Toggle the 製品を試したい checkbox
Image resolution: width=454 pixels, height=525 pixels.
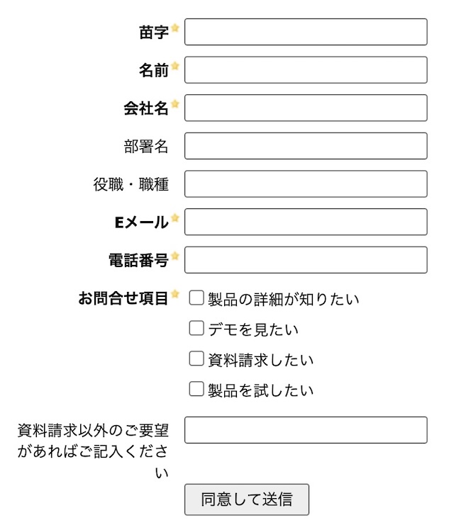[196, 389]
